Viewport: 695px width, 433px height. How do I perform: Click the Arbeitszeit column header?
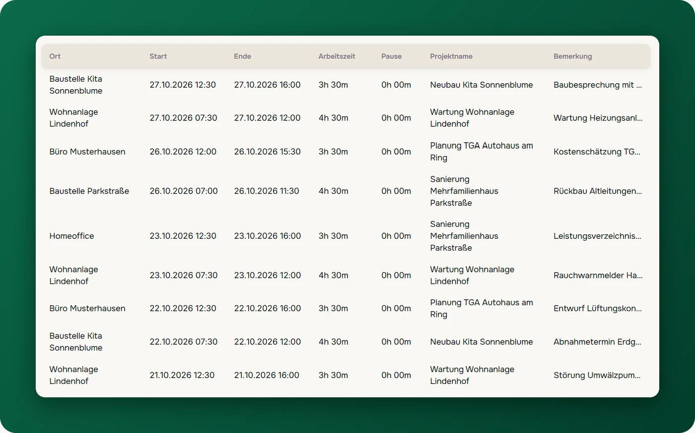click(337, 56)
